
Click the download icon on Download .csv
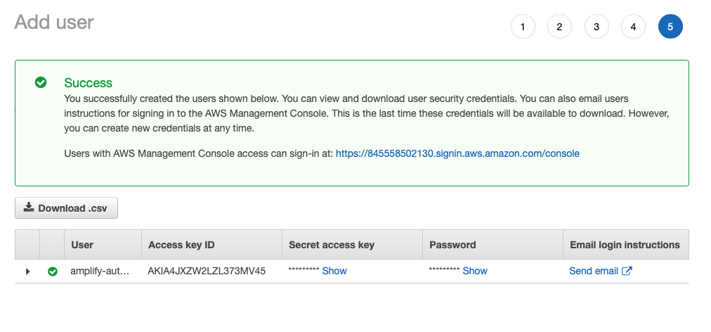29,207
